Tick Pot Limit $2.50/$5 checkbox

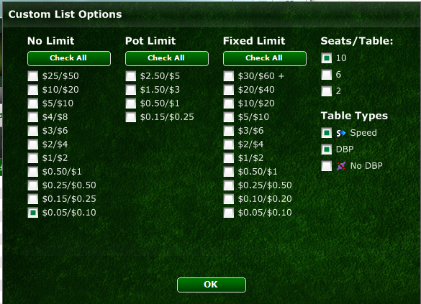point(131,76)
